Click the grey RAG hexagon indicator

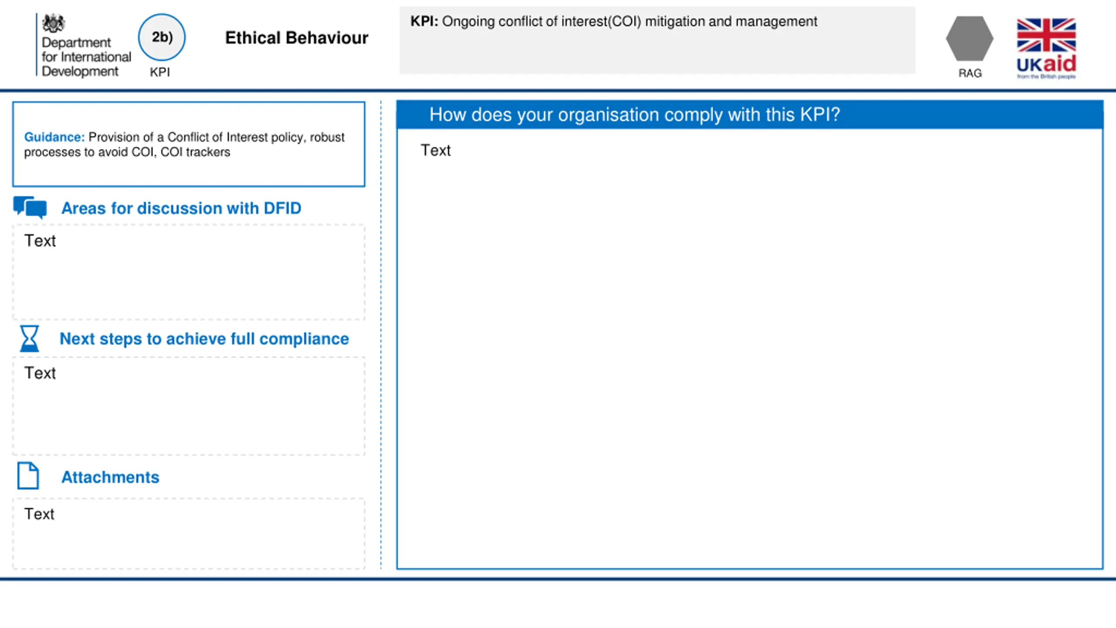(970, 38)
